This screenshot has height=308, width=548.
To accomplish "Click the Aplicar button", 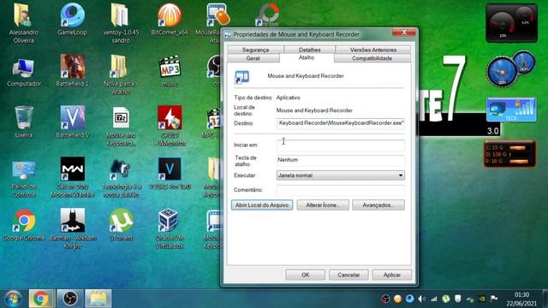I will [392, 275].
